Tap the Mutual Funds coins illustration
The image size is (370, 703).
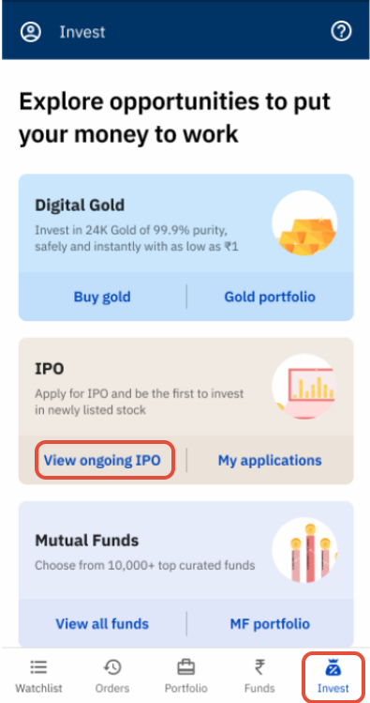coord(304,550)
